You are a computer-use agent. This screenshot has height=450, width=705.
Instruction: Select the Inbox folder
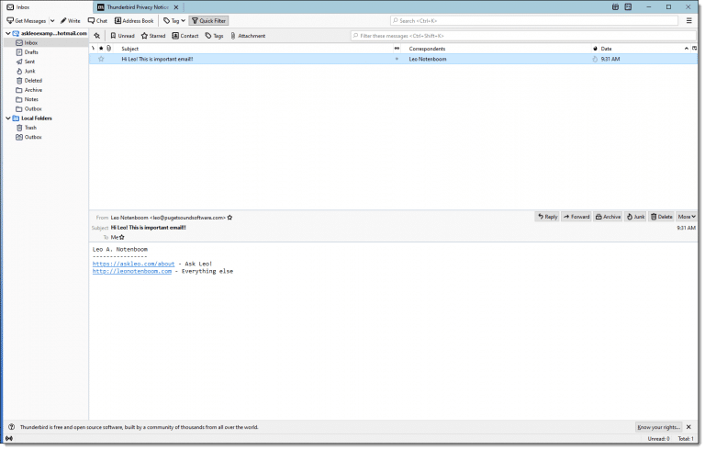(x=46, y=43)
